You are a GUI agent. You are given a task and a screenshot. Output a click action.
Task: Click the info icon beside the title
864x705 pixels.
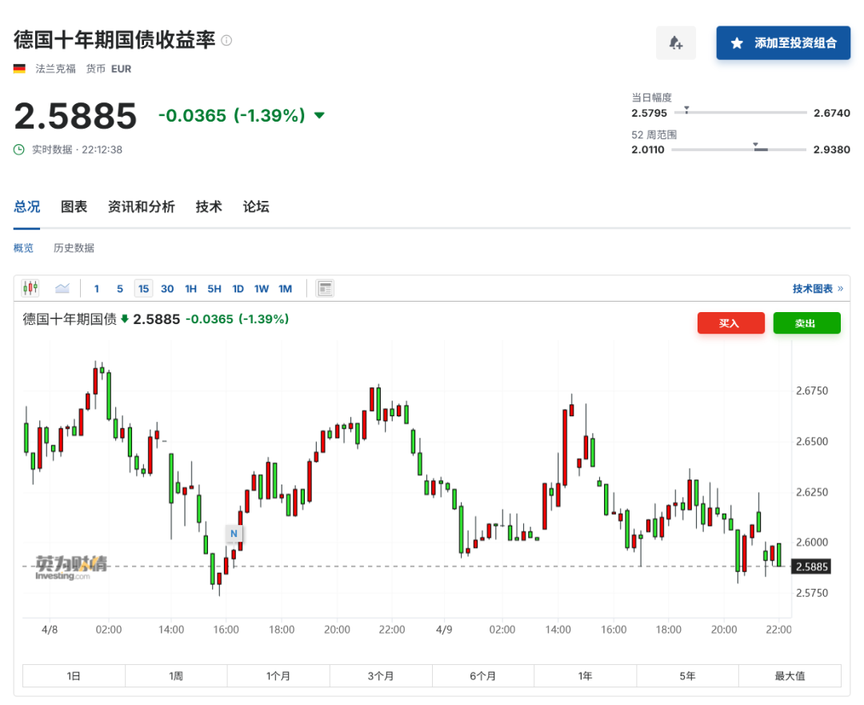tap(226, 40)
